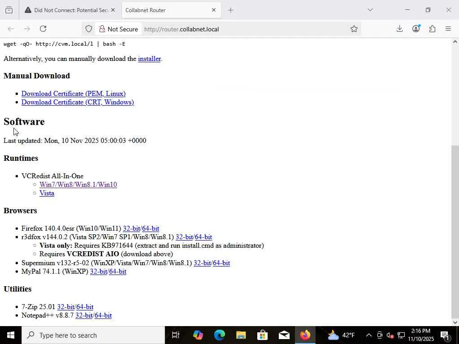Open Mail app from taskbar
The image size is (459, 344).
[284, 335]
